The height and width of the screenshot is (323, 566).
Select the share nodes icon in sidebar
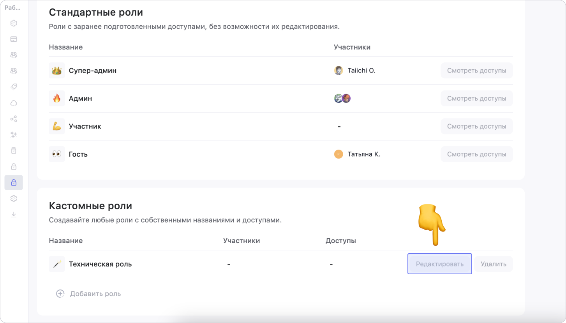pyautogui.click(x=14, y=119)
